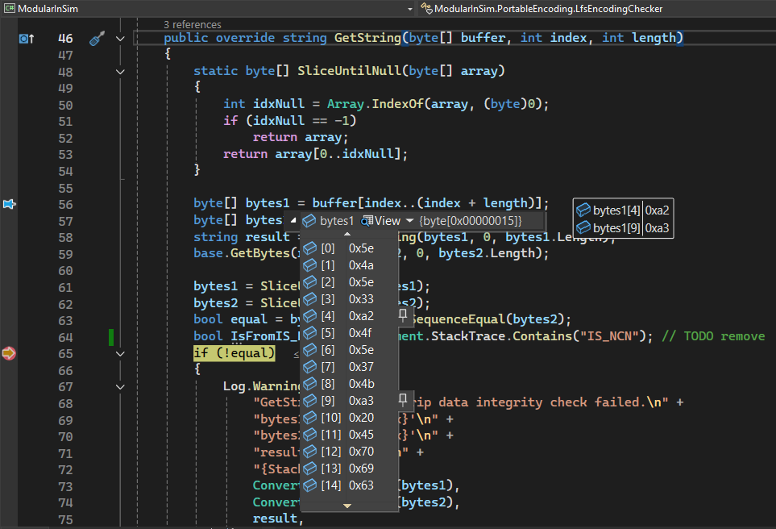Collapse the GetString method at line 46
This screenshot has width=776, height=529.
pos(120,38)
